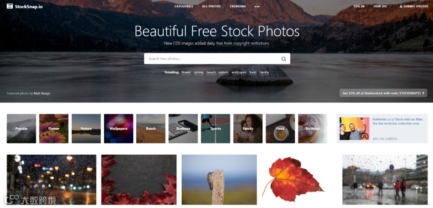Open the Birthday category thumbnail
Viewport: 433px width, 208px height.
313,129
